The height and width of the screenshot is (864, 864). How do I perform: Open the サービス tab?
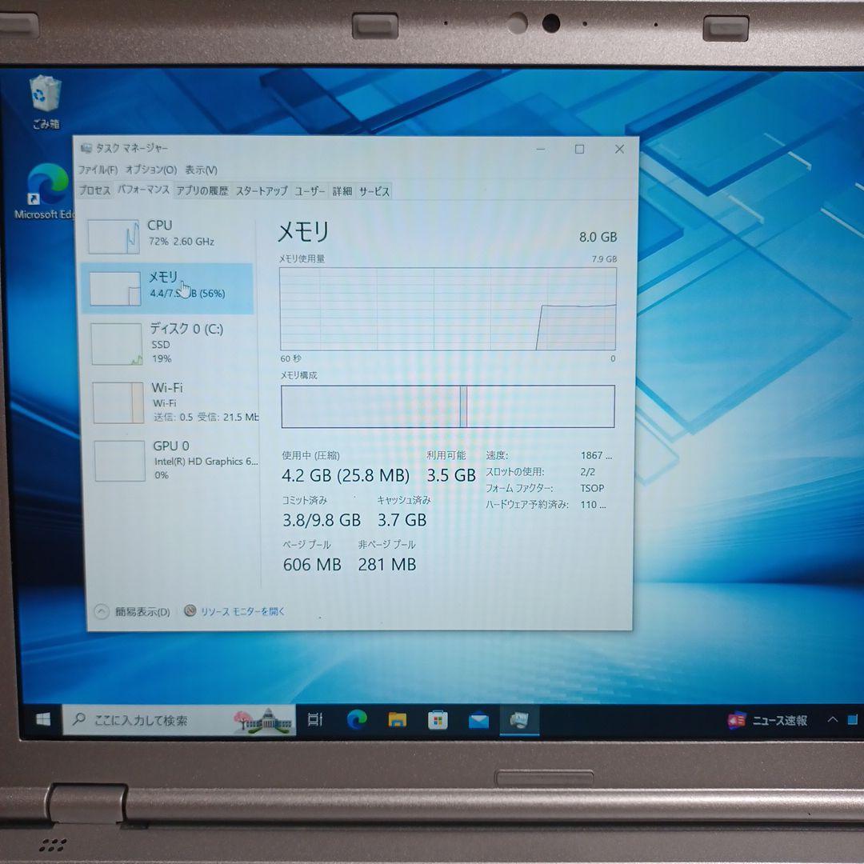(x=375, y=190)
